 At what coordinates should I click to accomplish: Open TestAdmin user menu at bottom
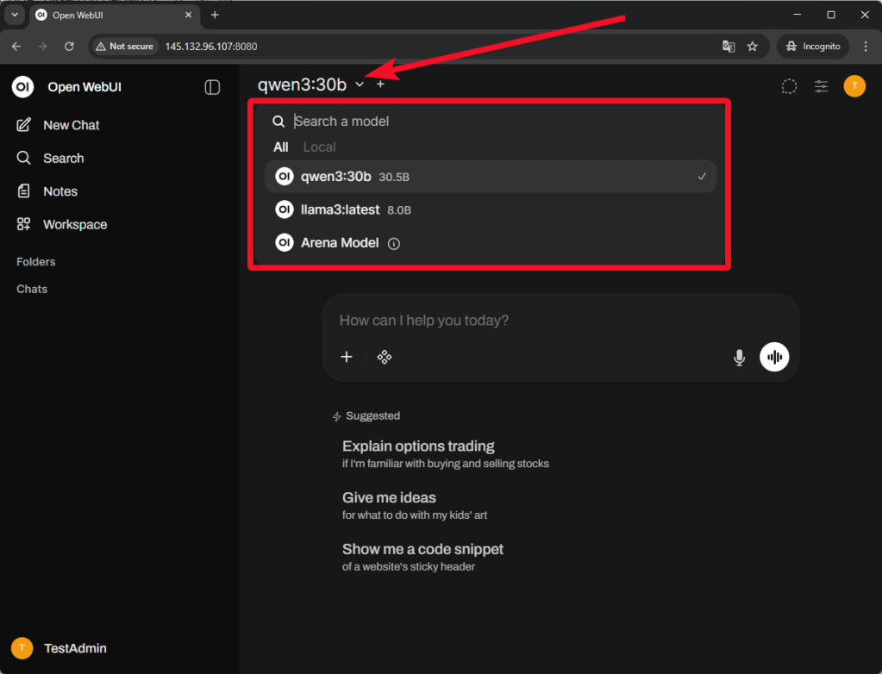point(75,648)
